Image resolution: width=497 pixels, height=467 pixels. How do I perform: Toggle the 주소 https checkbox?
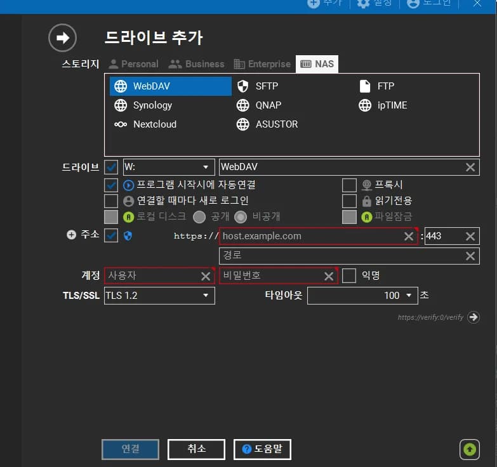pyautogui.click(x=111, y=235)
